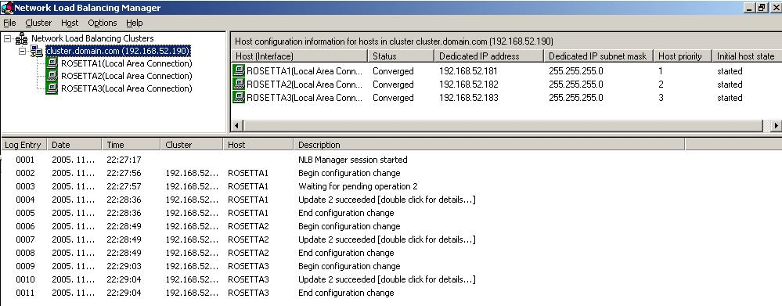Sort by Dedicated IP address column header
The width and height of the screenshot is (782, 306).
point(488,56)
